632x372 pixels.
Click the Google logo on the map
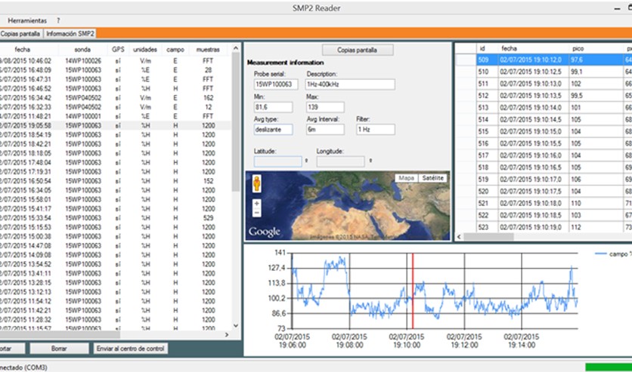point(265,232)
